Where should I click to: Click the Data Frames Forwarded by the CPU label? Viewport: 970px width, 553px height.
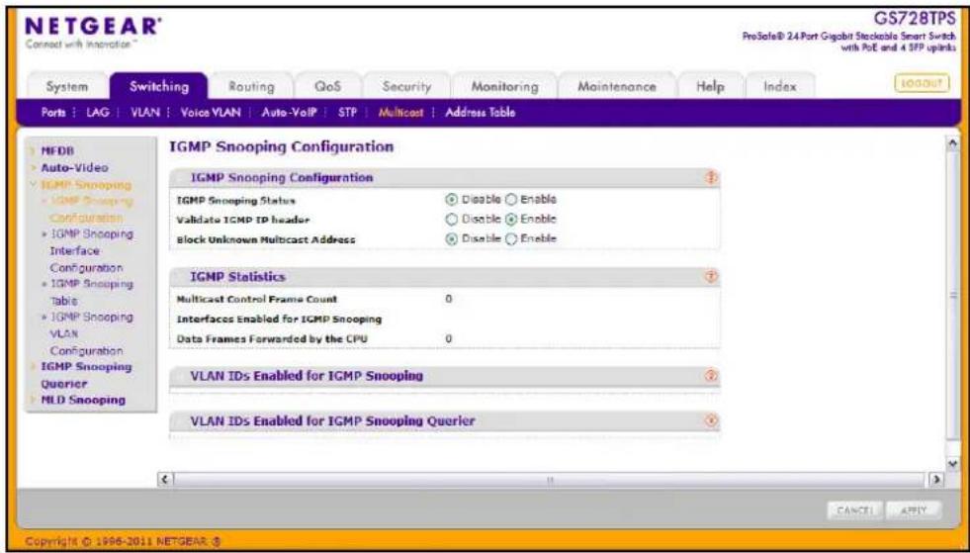(x=272, y=339)
